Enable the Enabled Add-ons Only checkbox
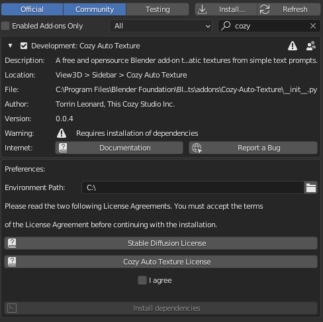323x322 pixels. (x=5, y=26)
